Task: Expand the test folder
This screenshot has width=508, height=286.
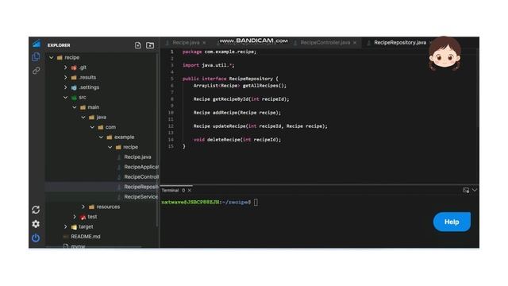Action: [75, 217]
